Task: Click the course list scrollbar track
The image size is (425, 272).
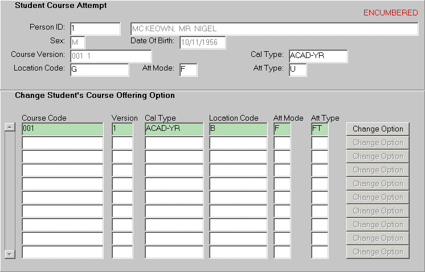Action: [10, 191]
